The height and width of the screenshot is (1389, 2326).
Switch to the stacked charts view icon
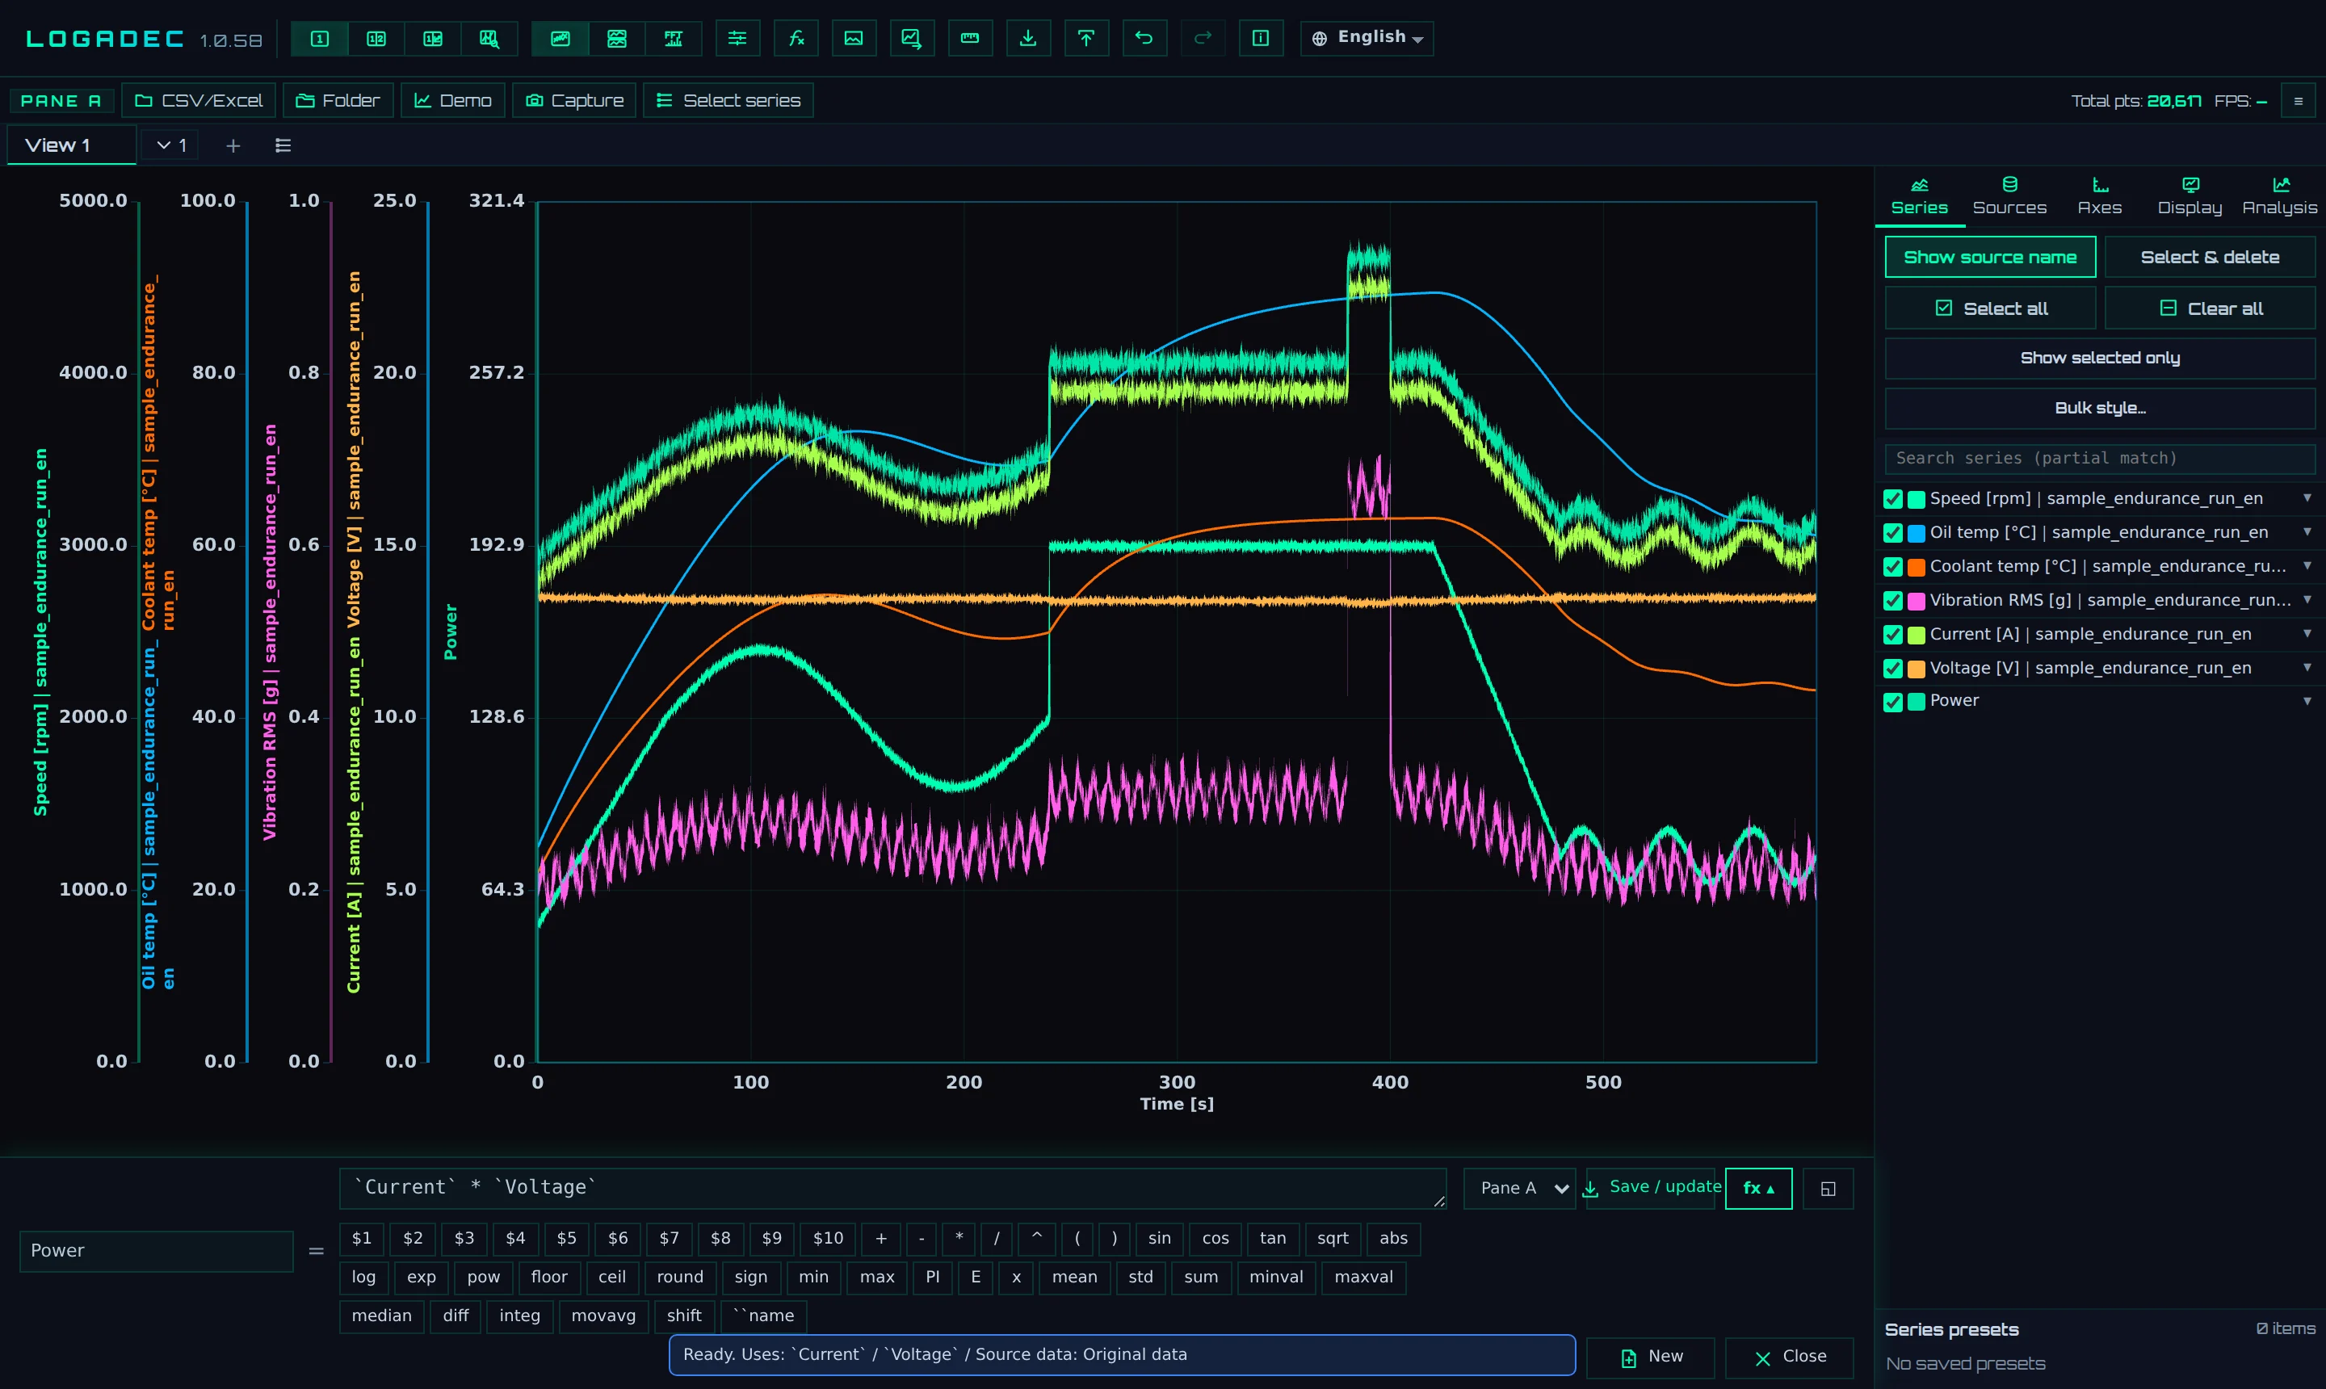[x=617, y=39]
